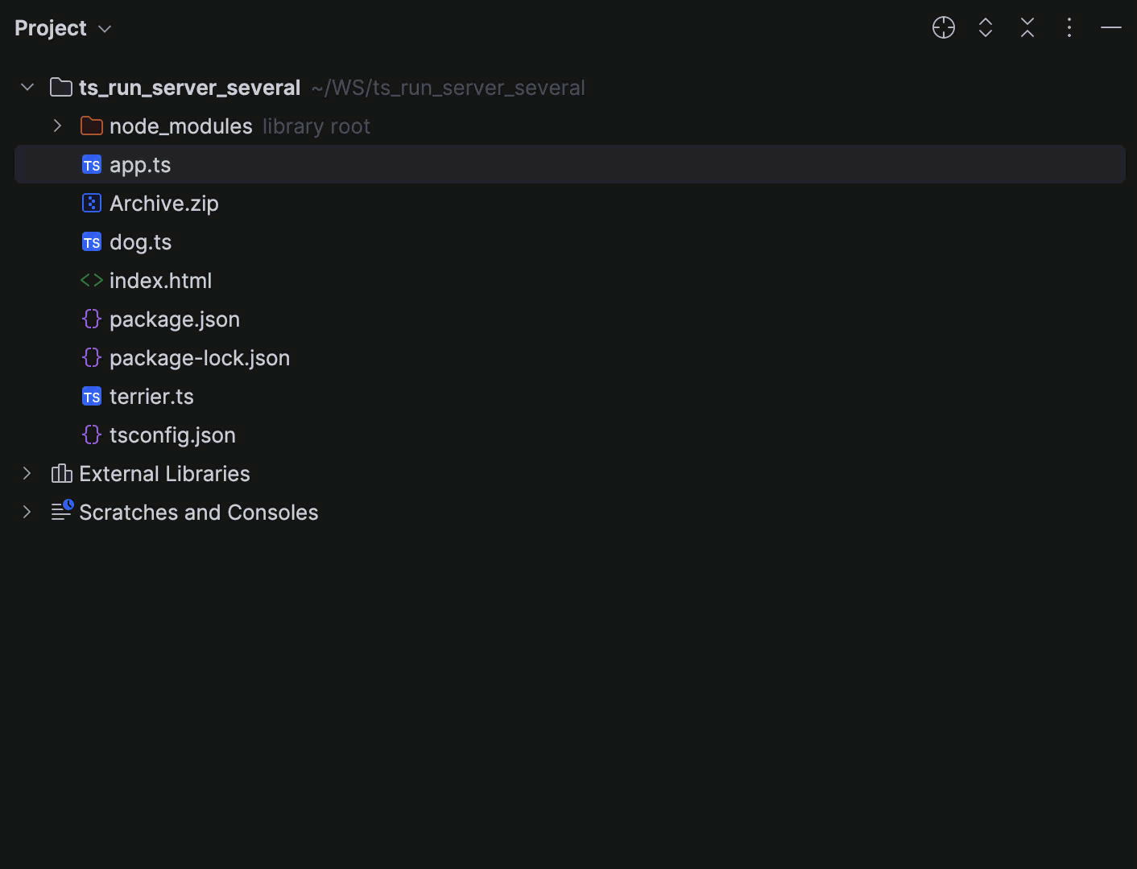Image resolution: width=1137 pixels, height=869 pixels.
Task: Expand the node_modules tree node
Action: pos(56,126)
